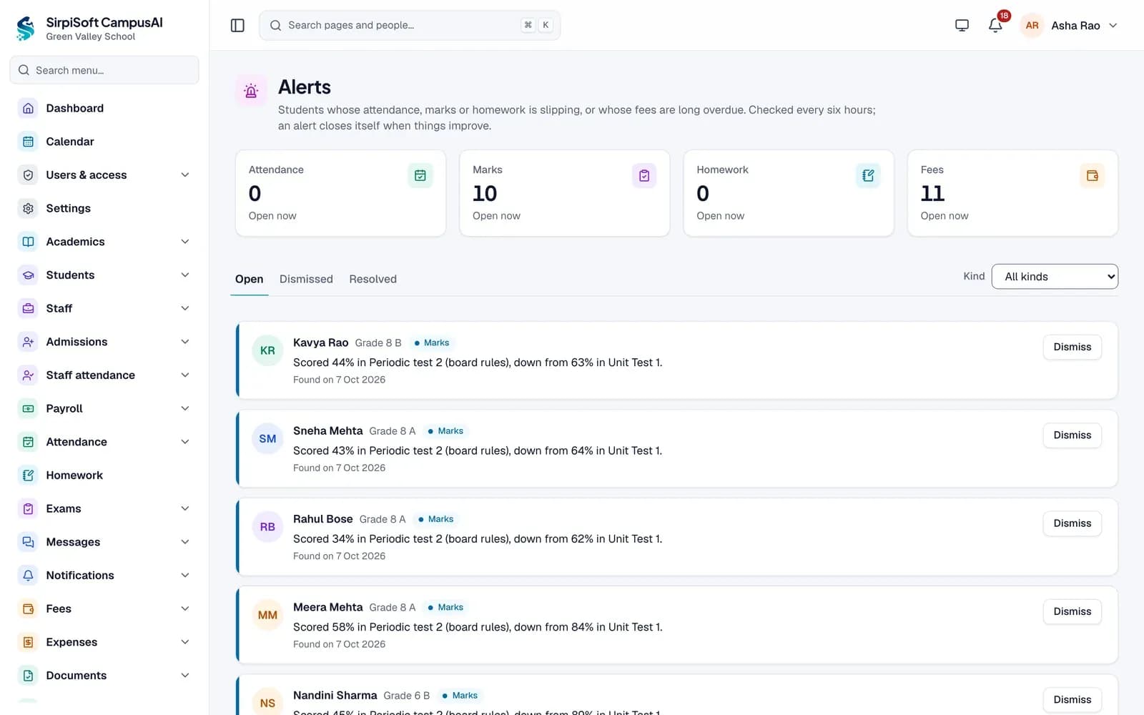This screenshot has height=715, width=1144.
Task: Switch to the Resolved tab
Action: tap(373, 279)
